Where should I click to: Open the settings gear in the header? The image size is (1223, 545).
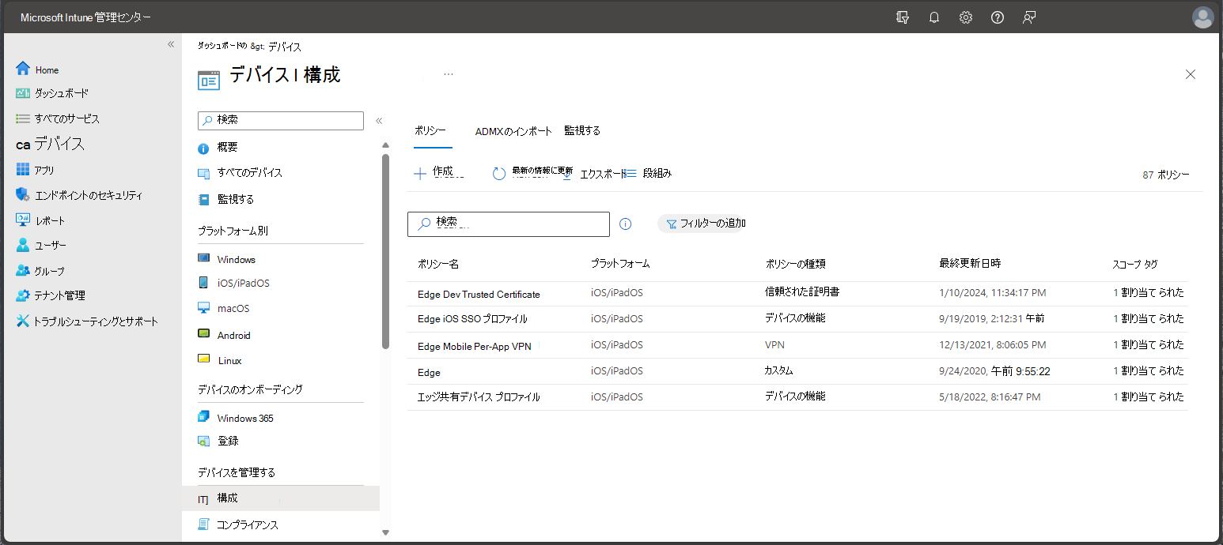[966, 17]
